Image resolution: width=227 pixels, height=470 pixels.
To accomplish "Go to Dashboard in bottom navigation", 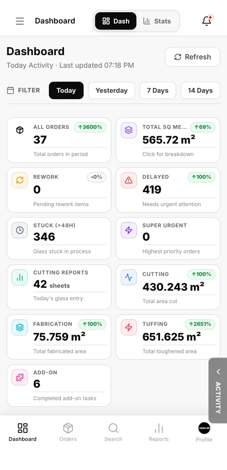I will 22,432.
